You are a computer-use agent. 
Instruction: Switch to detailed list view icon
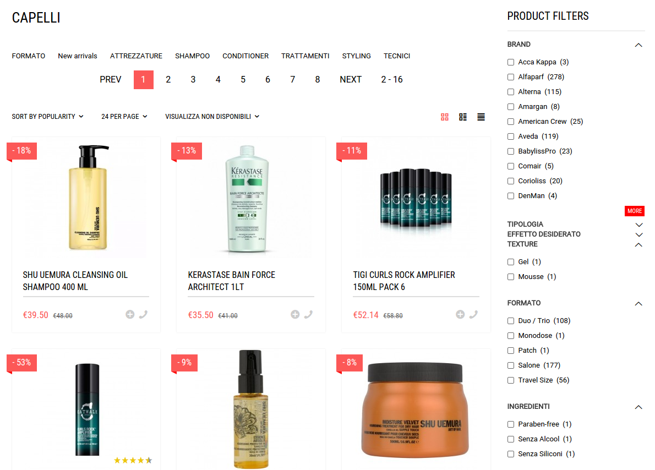[463, 117]
